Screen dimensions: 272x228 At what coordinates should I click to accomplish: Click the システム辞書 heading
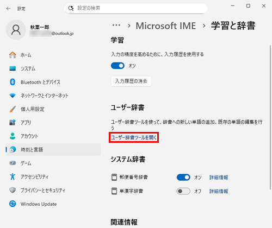click(128, 159)
